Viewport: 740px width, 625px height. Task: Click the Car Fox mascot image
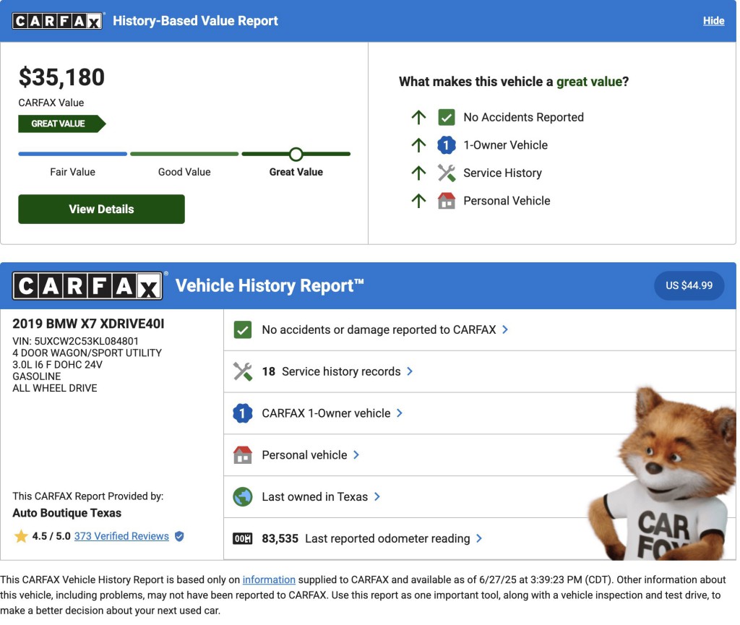coord(661,474)
